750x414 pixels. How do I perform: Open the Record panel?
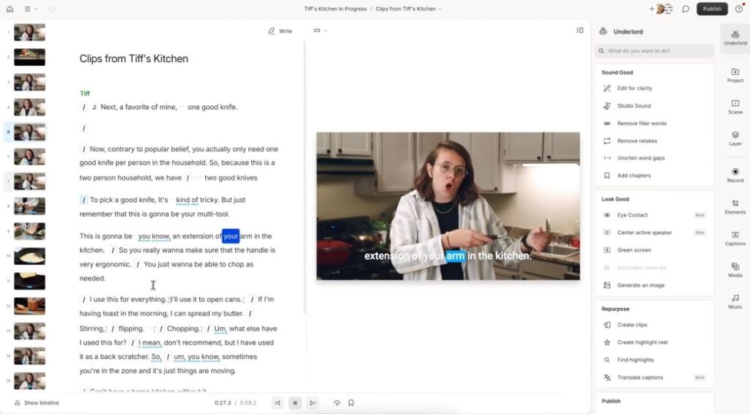click(735, 174)
